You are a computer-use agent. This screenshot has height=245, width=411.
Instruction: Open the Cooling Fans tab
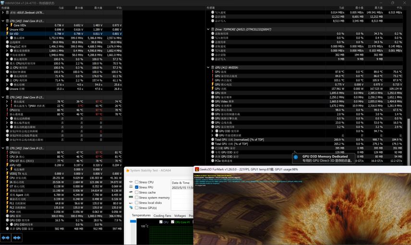click(x=162, y=216)
